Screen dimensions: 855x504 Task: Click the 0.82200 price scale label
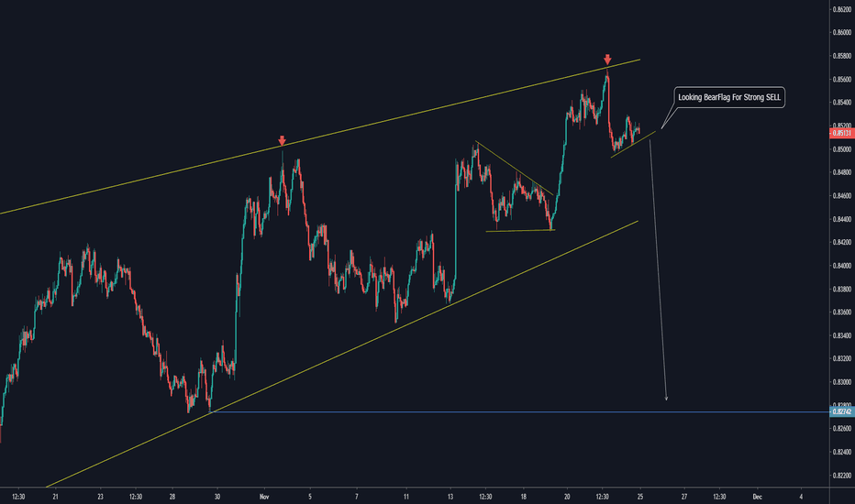pyautogui.click(x=841, y=476)
